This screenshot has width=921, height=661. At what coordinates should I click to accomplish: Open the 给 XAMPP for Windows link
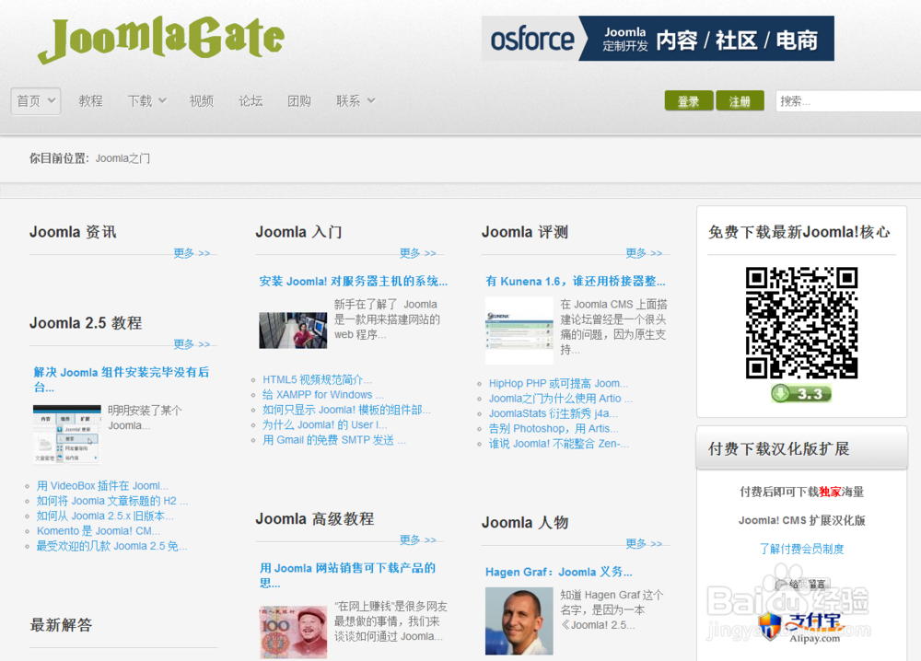point(323,395)
